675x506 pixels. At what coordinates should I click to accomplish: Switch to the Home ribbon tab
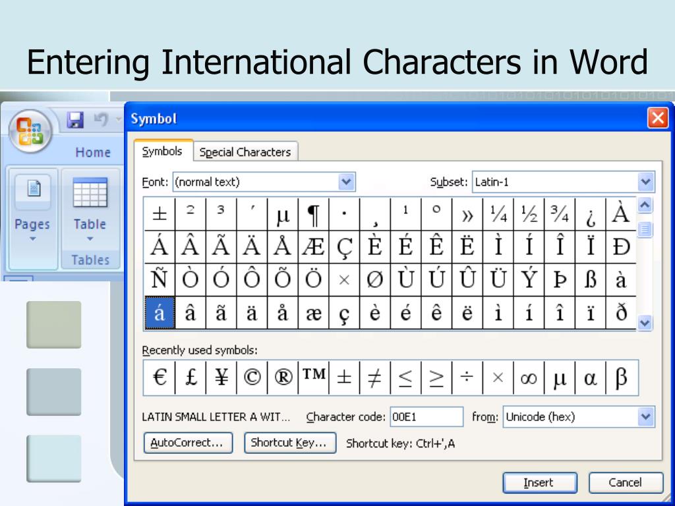(x=92, y=152)
